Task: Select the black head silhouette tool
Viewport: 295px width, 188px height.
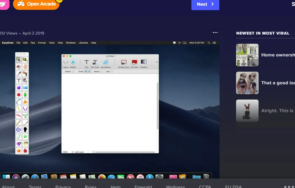Action: (x=25, y=130)
